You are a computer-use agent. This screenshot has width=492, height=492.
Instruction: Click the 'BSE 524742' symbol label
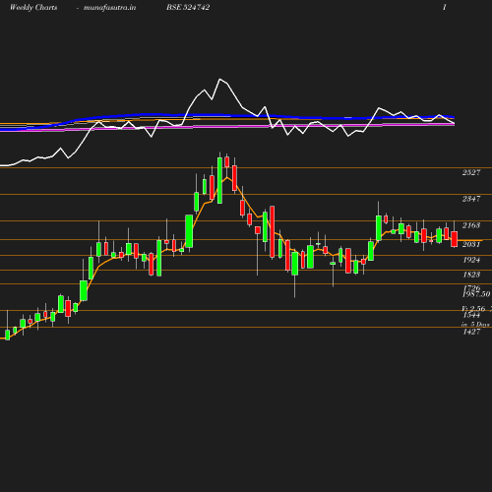[188, 7]
